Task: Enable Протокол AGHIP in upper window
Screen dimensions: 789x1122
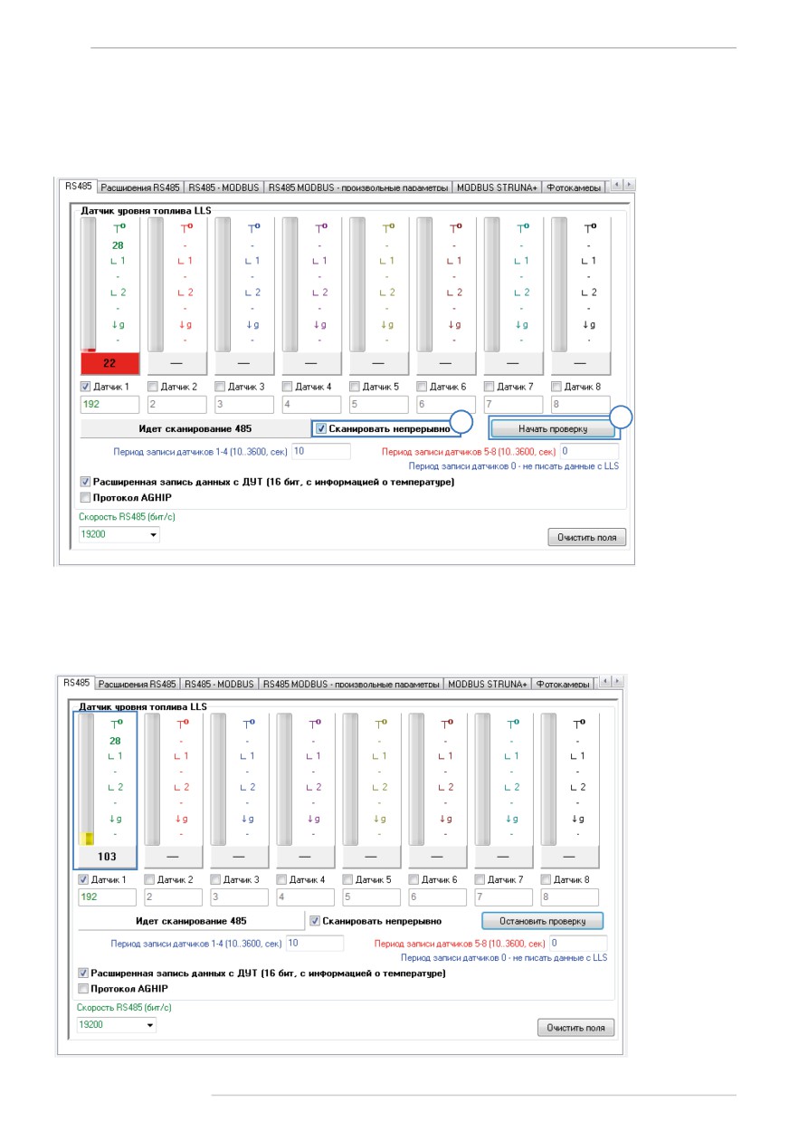Action: tap(86, 497)
